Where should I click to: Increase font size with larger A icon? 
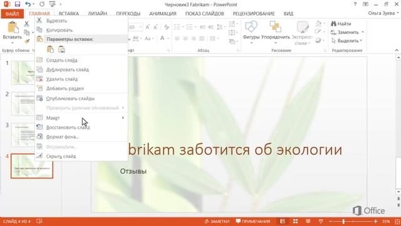148,27
